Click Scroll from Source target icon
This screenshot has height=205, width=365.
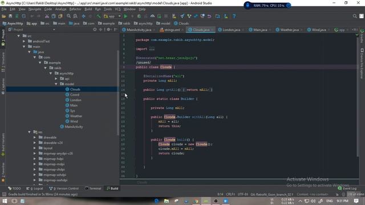click(95, 30)
